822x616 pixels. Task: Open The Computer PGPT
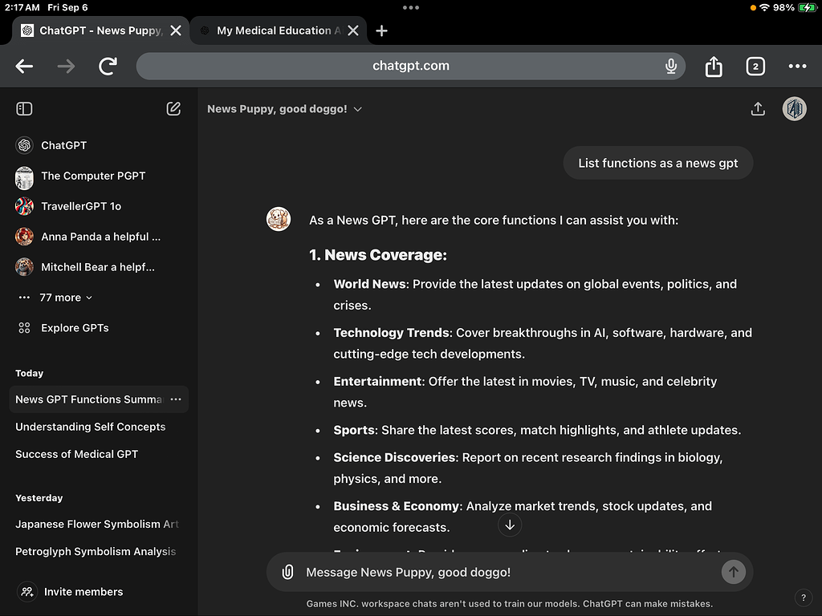tap(99, 176)
